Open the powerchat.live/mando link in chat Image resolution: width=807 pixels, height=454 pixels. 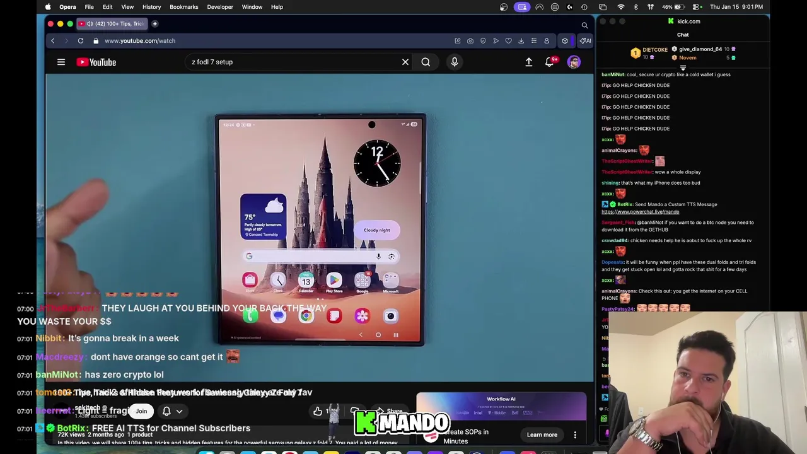pyautogui.click(x=641, y=212)
